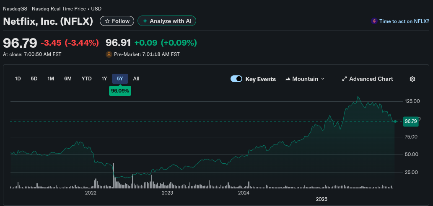
Task: Follow Netflix stock with Follow button
Action: [117, 21]
